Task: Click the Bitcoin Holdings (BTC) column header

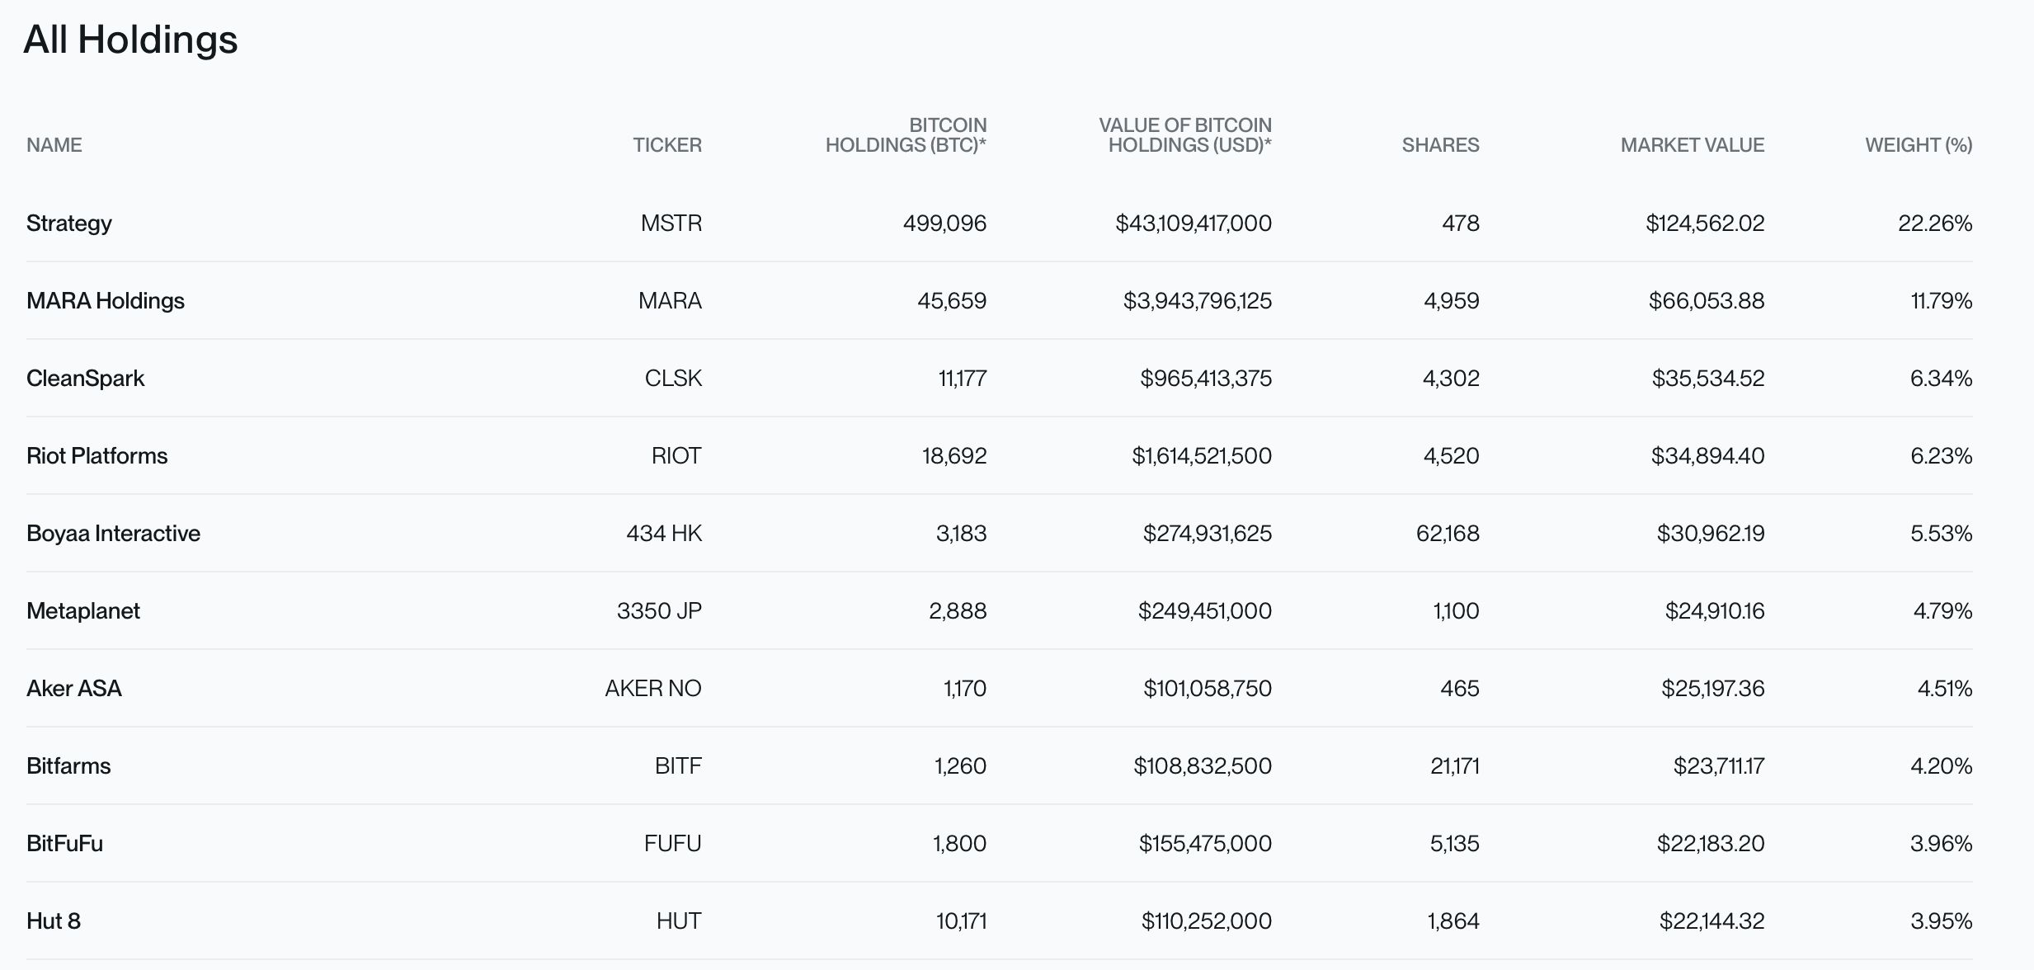Action: click(x=906, y=135)
